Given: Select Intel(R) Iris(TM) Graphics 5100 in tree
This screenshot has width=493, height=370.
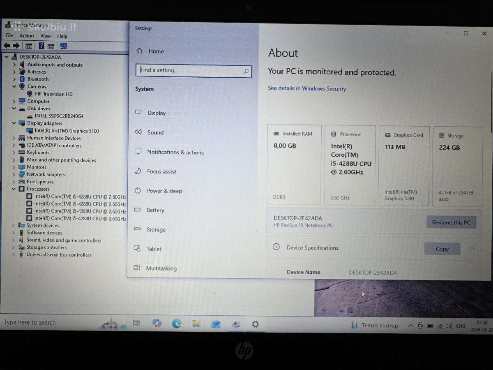Looking at the screenshot, I should 67,131.
